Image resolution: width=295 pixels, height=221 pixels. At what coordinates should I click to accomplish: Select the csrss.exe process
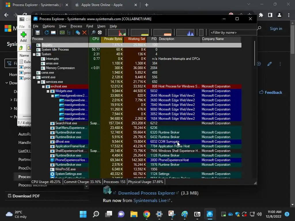(48, 73)
